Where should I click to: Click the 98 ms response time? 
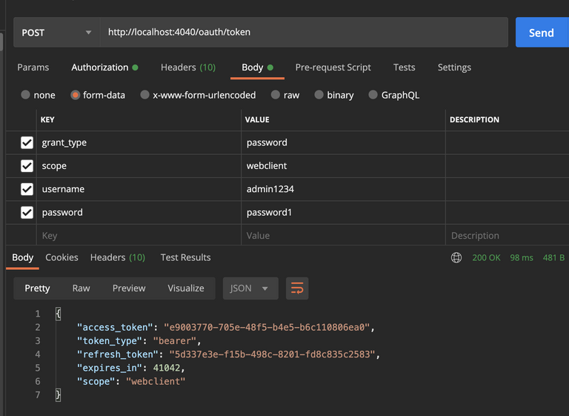(x=522, y=257)
